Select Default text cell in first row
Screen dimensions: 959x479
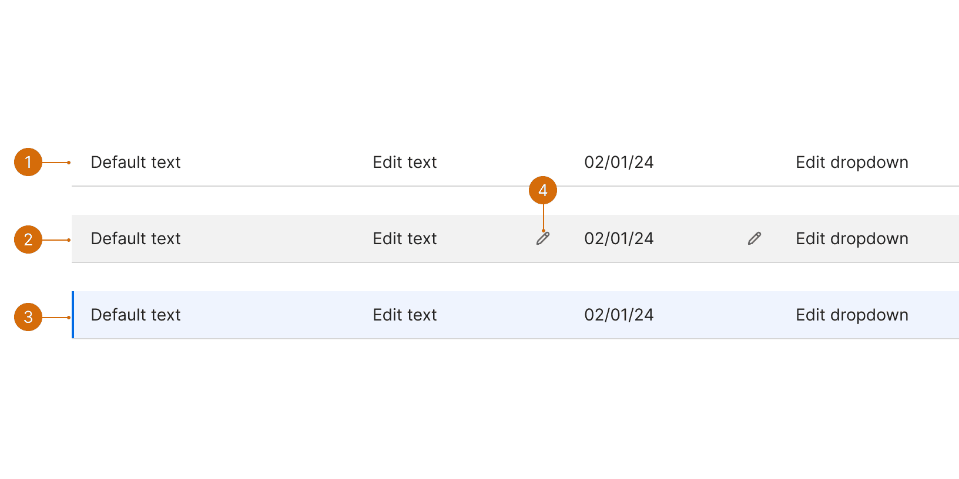tap(136, 162)
